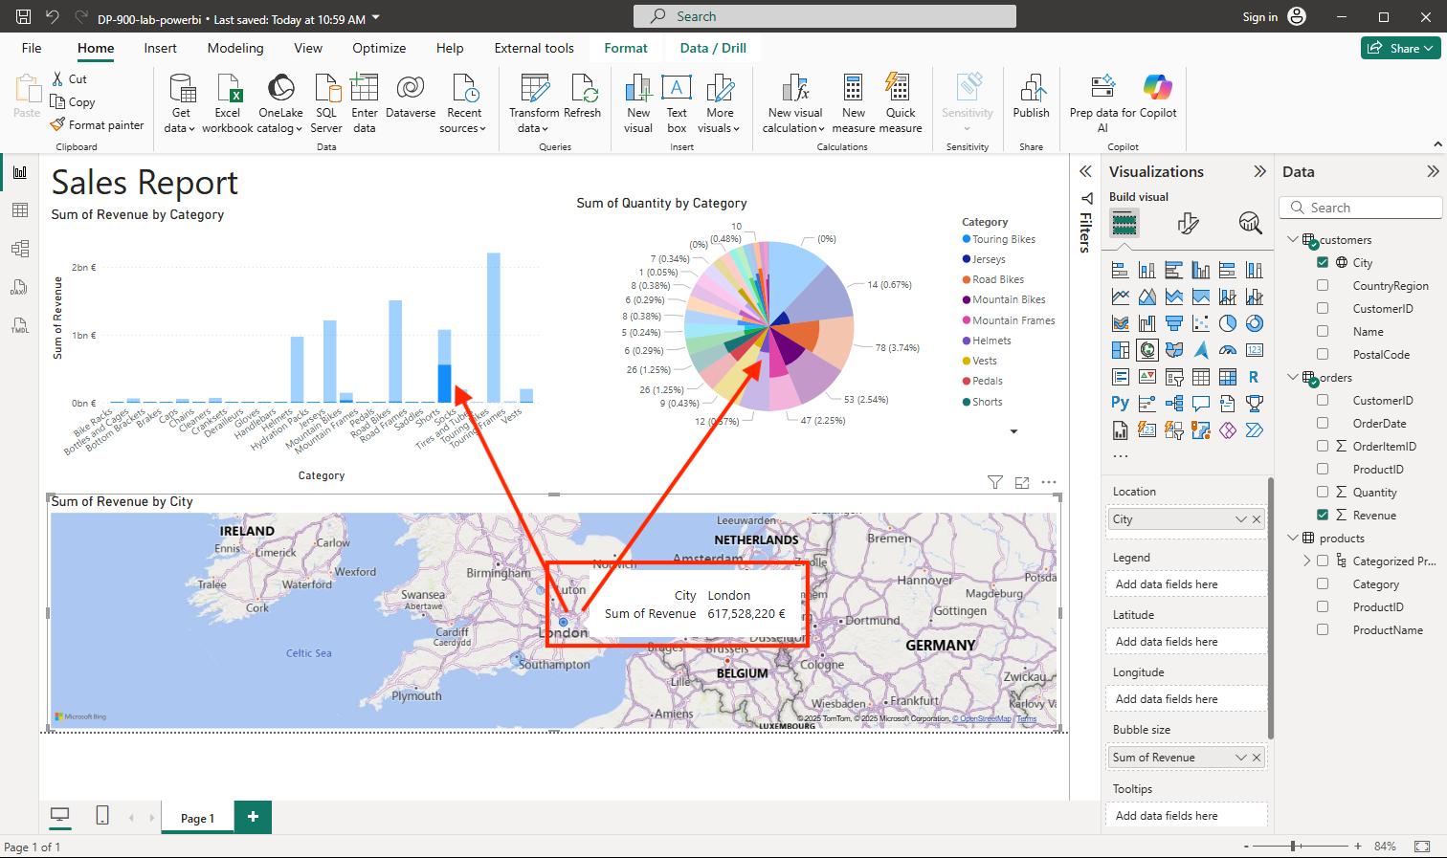
Task: Select the scatter chart visual
Action: pos(1201,323)
